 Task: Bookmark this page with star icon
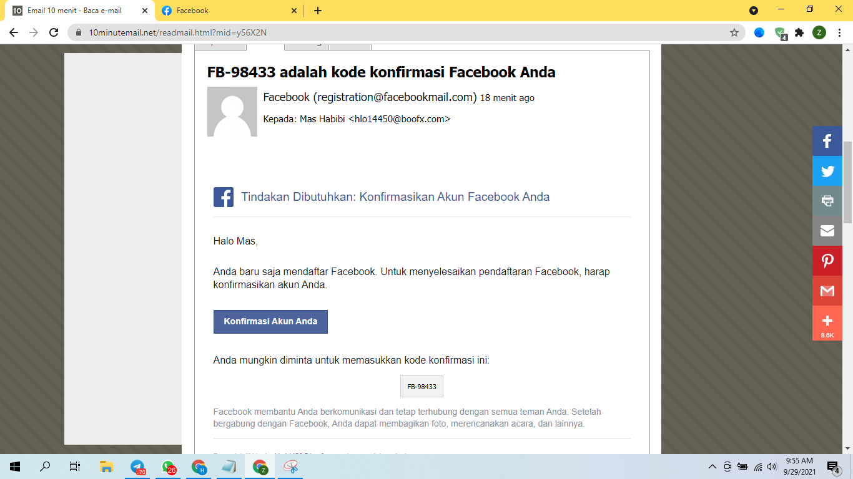[x=734, y=32]
